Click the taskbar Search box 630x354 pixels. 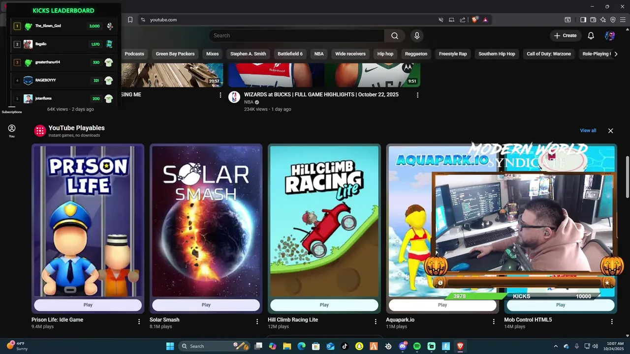214,346
